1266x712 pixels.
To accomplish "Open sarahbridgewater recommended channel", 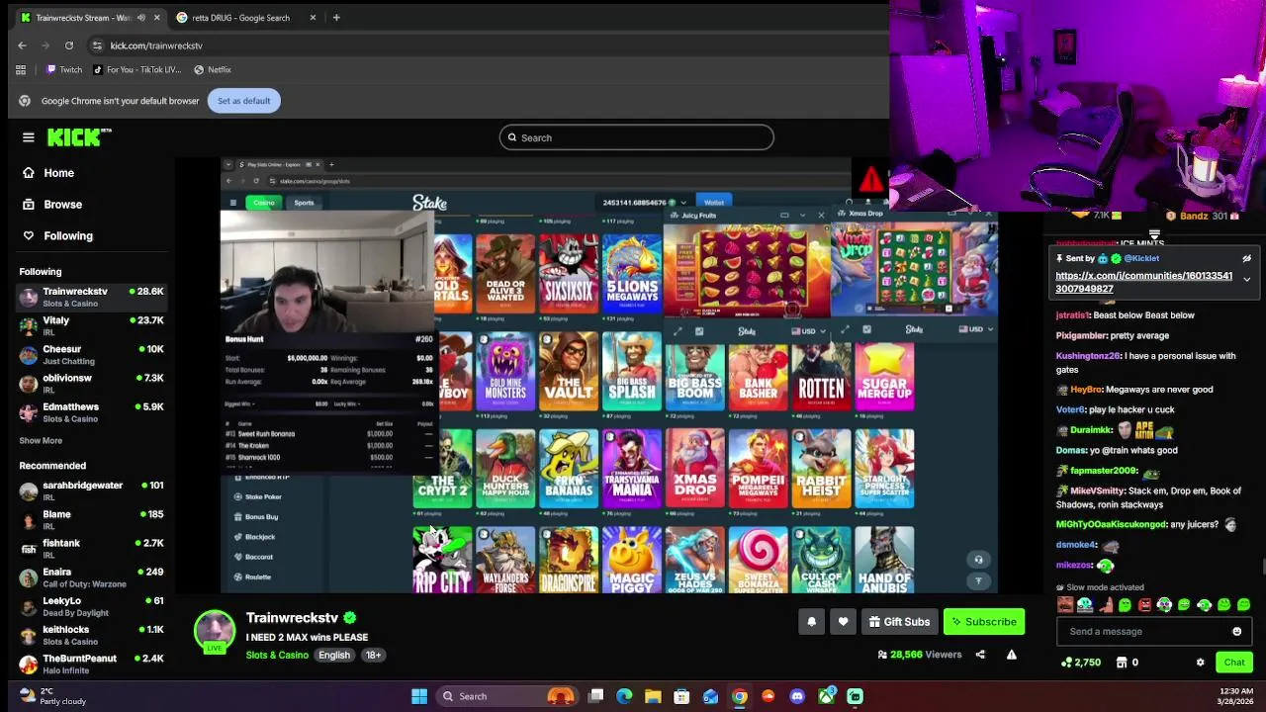I will click(92, 490).
